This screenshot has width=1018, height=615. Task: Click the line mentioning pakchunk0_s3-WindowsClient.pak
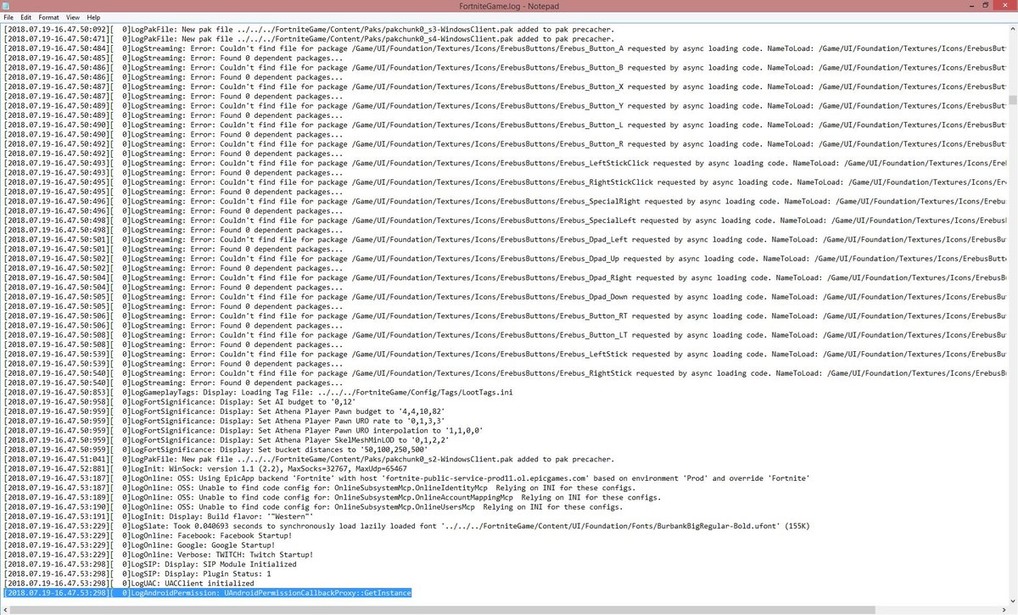pyautogui.click(x=310, y=29)
